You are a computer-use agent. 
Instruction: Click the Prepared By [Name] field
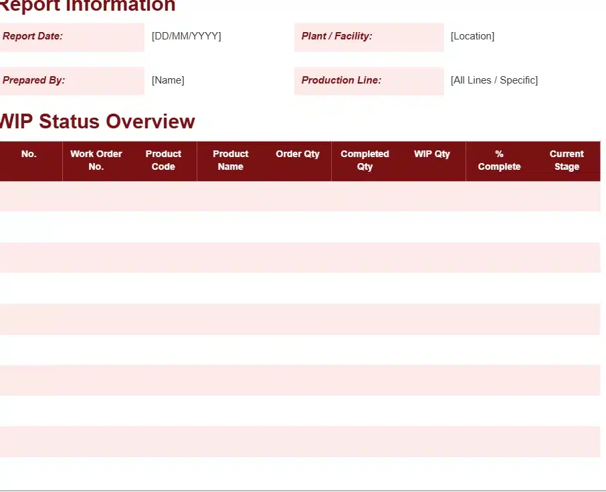168,80
